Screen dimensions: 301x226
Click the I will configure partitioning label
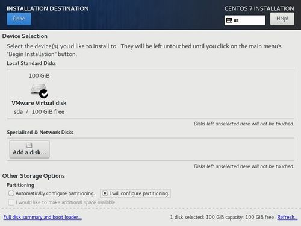[139, 193]
